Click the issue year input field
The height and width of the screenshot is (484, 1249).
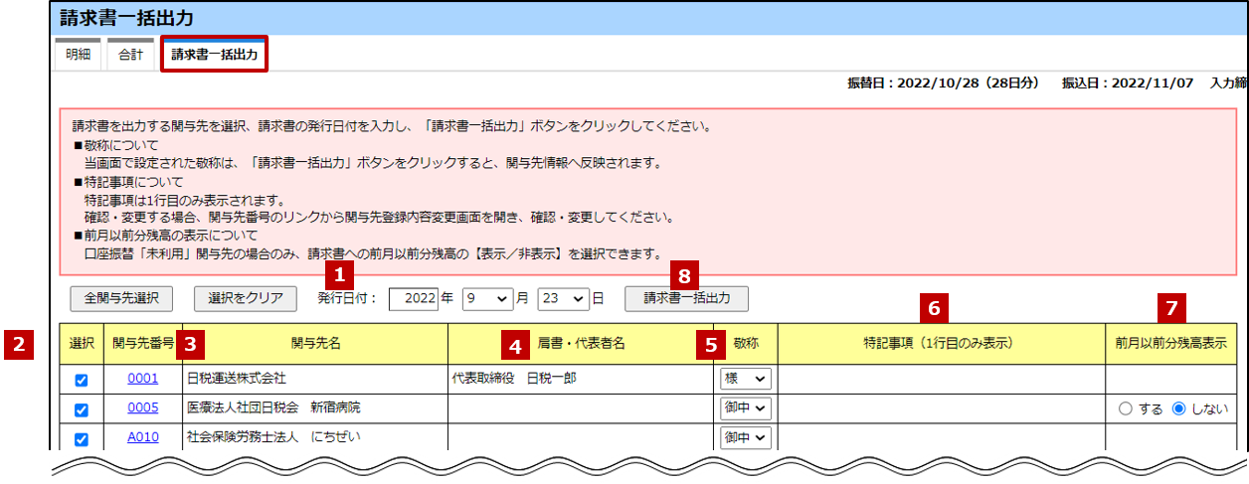pyautogui.click(x=414, y=298)
